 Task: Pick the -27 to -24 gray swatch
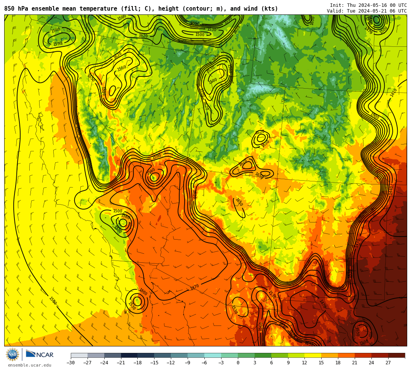[x=96, y=355]
